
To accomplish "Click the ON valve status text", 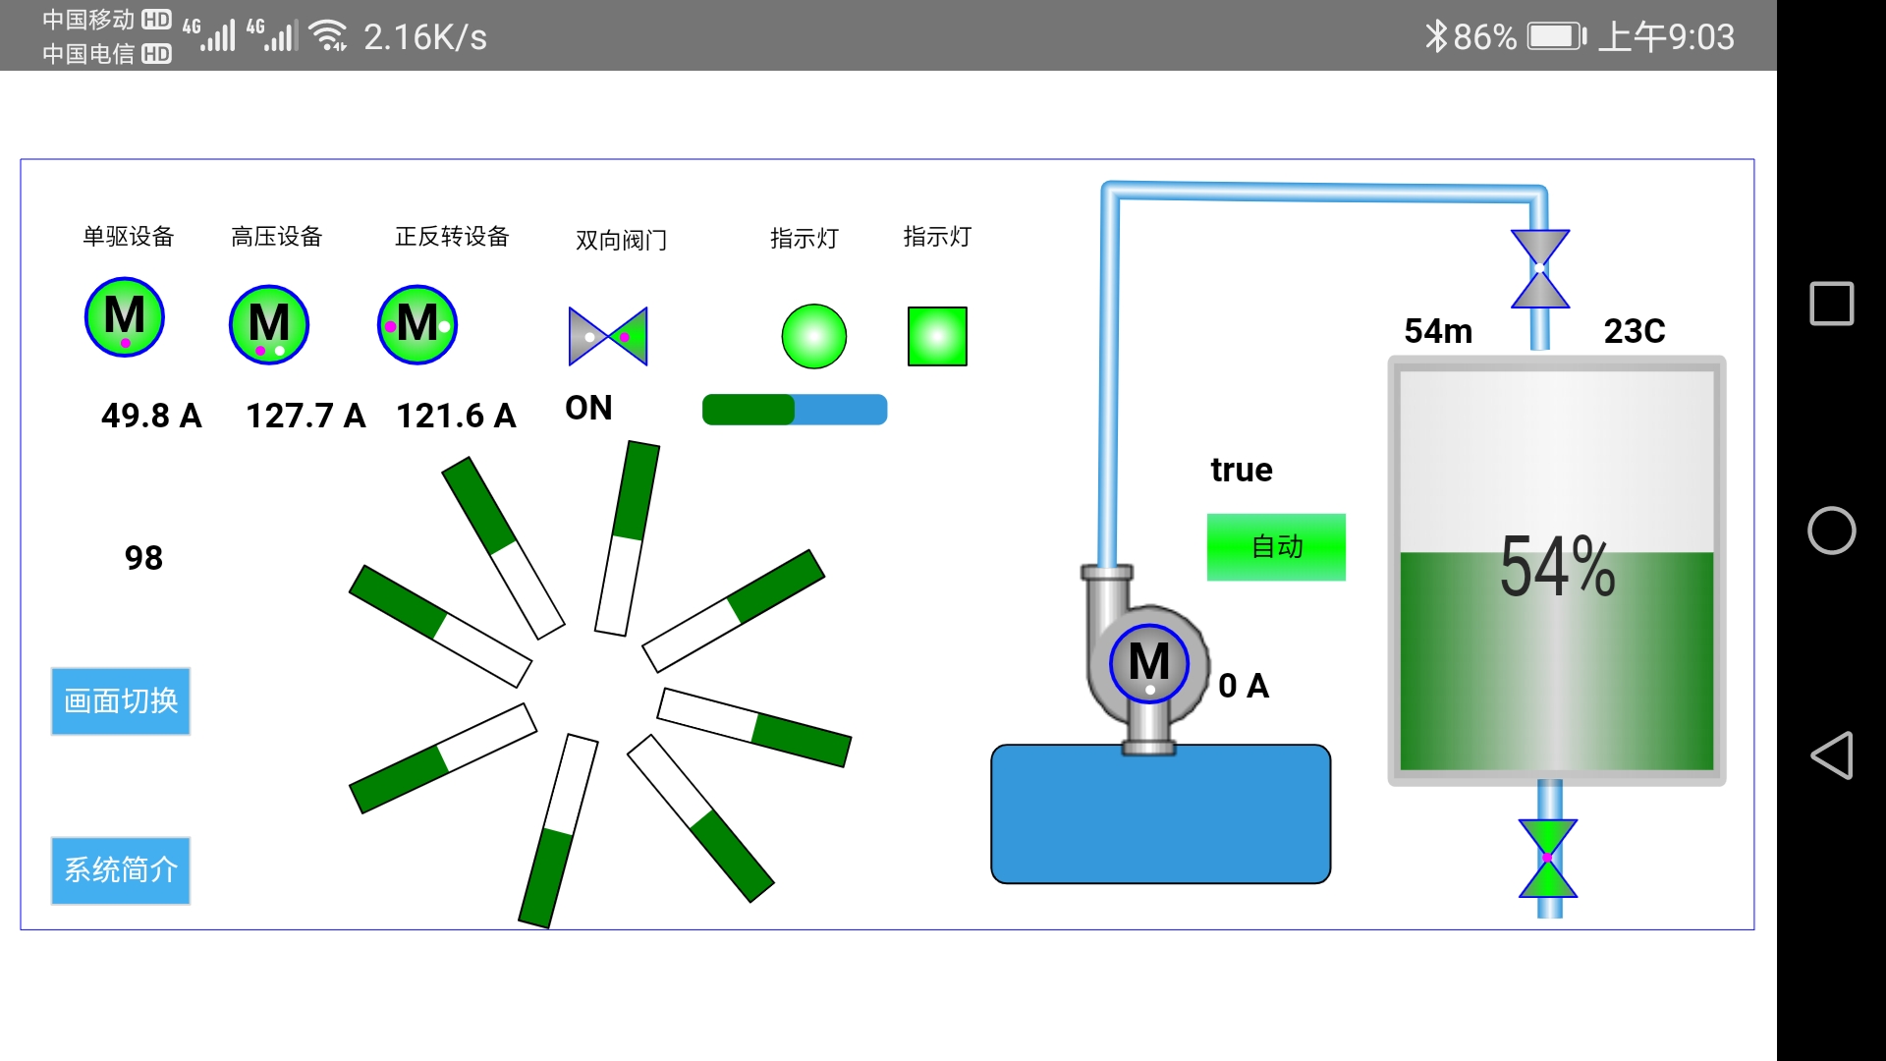I will click(588, 408).
